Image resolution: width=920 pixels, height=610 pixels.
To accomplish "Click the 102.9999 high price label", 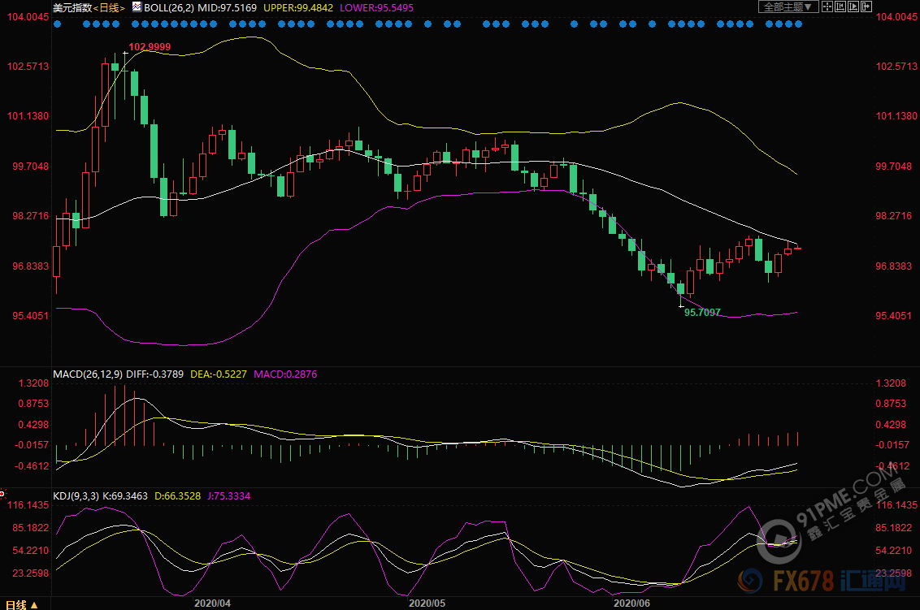I will 150,47.
